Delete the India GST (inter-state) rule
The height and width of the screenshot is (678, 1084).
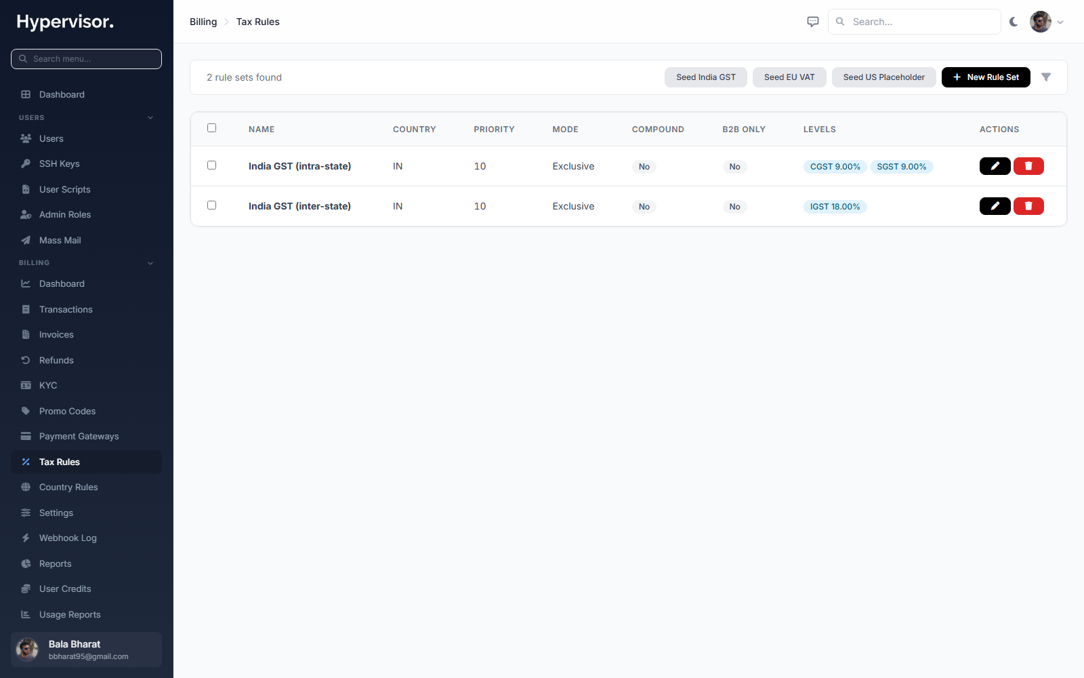click(1028, 206)
